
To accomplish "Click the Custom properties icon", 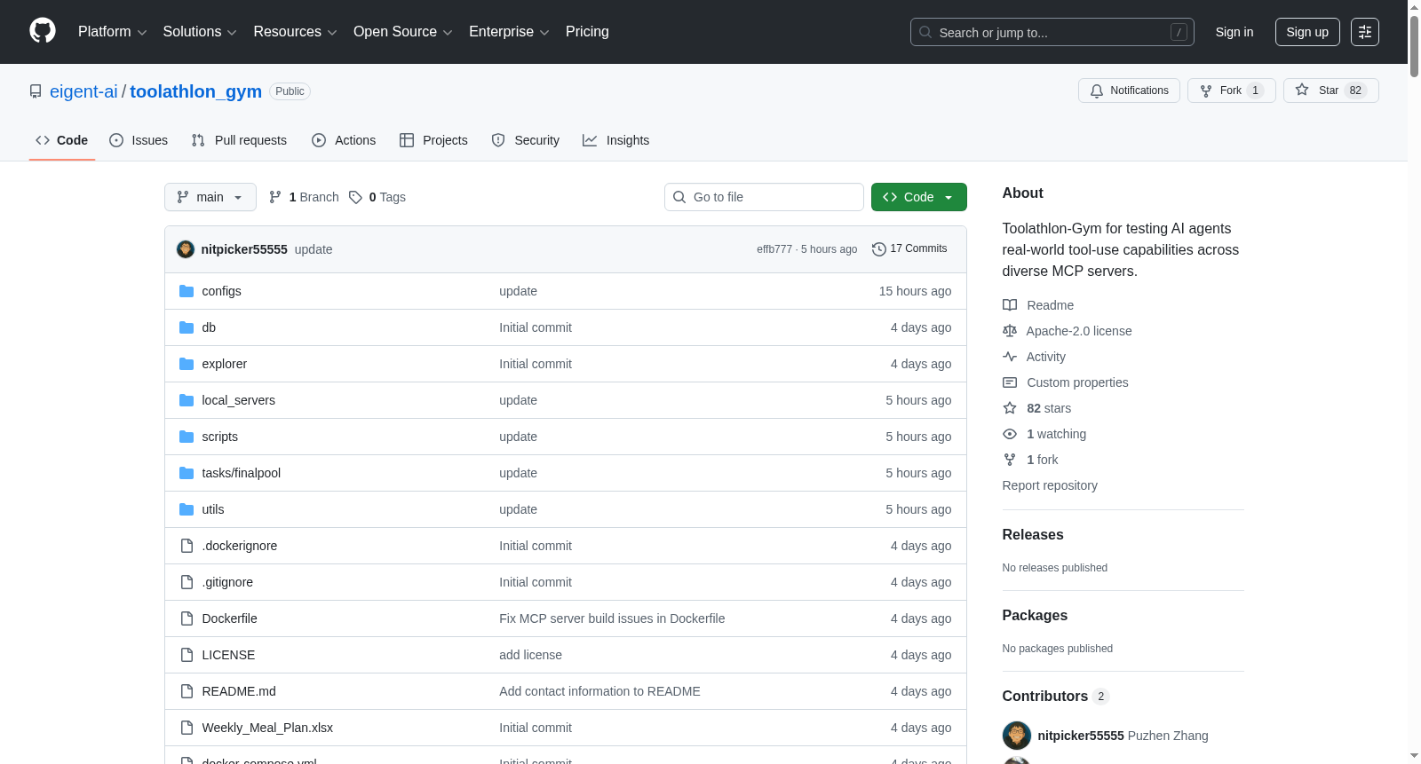I will pos(1010,382).
